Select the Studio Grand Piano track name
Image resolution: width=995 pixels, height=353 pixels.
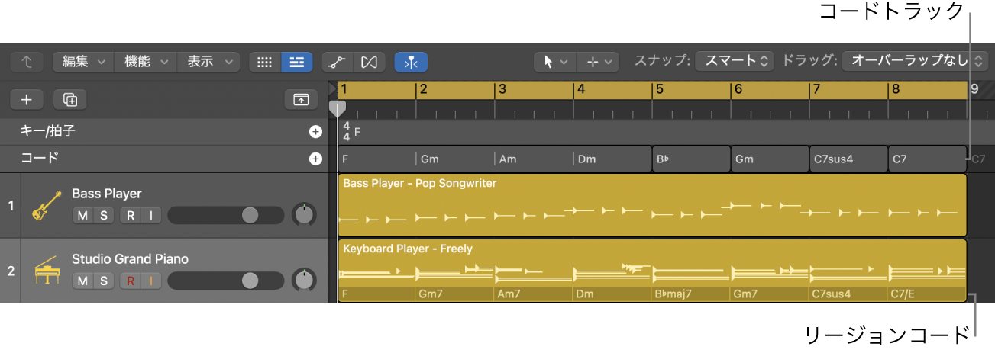pyautogui.click(x=131, y=259)
